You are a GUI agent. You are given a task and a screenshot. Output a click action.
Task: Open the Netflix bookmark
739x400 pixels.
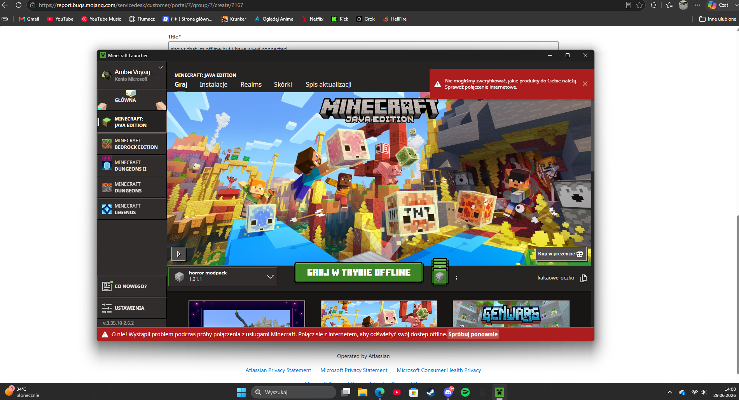[313, 19]
